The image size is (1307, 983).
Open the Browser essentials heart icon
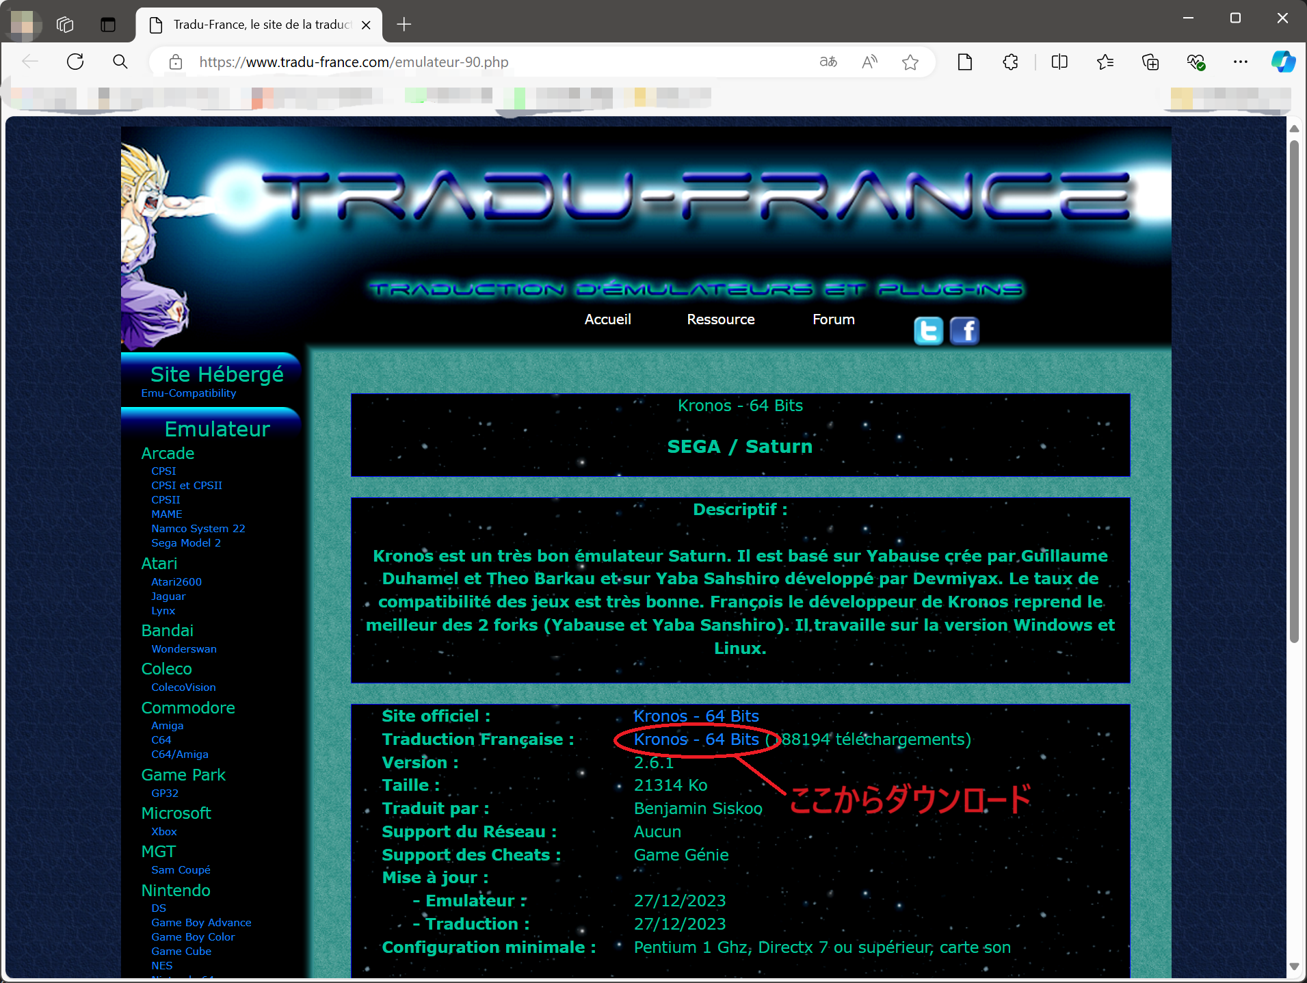[1196, 62]
